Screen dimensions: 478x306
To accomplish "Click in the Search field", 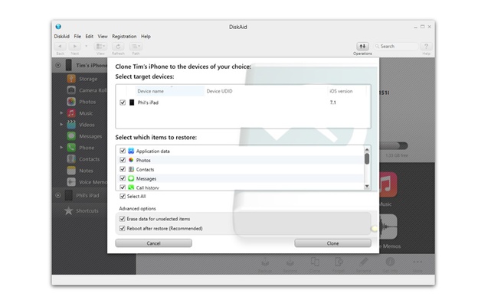I will (x=395, y=46).
